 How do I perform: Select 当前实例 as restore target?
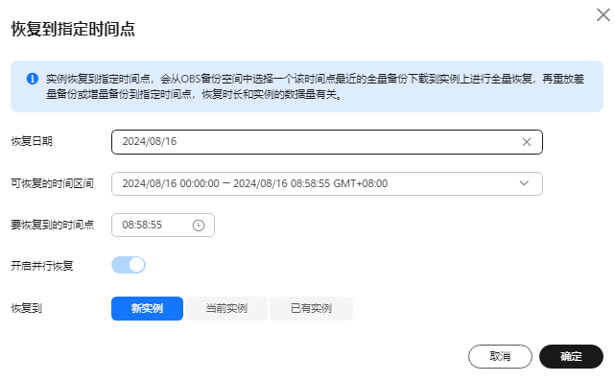(226, 309)
